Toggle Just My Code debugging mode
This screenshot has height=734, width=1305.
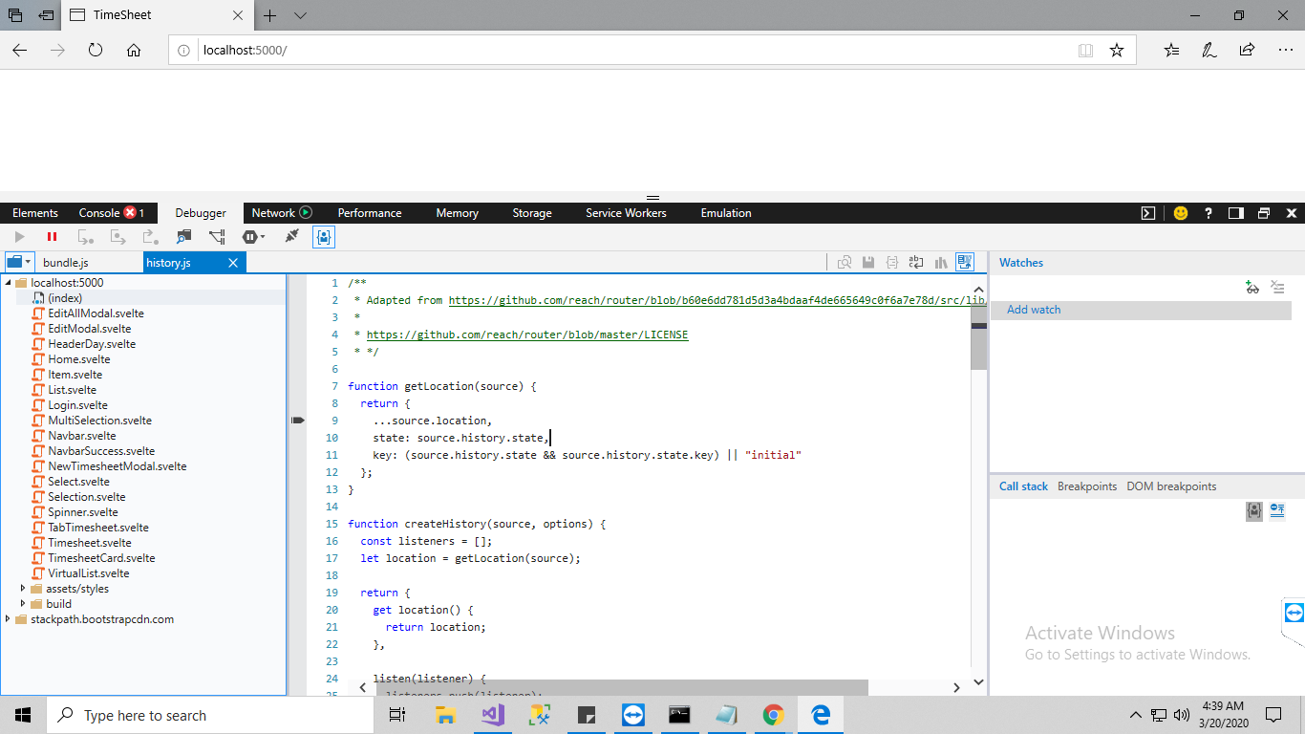[324, 237]
